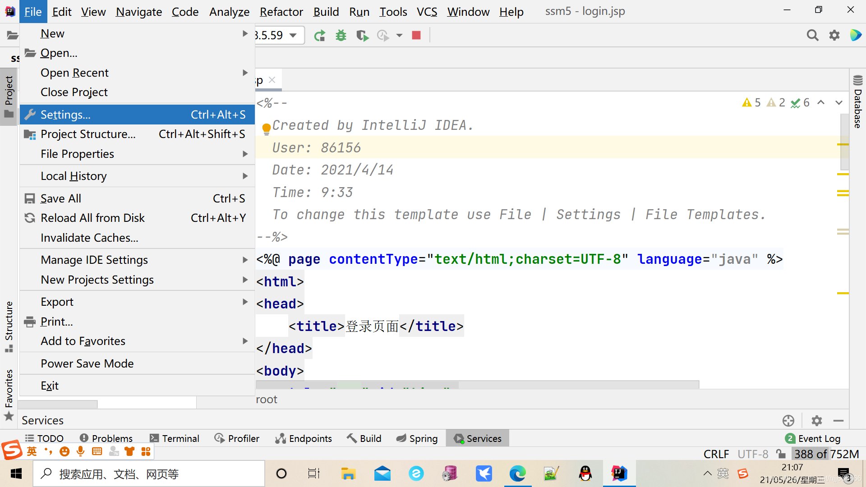Click the memory indicator 388 of 752M

(x=826, y=454)
